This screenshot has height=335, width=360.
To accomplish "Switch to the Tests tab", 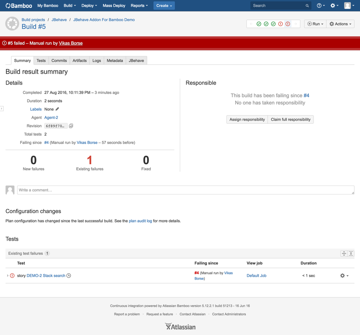I will (41, 60).
